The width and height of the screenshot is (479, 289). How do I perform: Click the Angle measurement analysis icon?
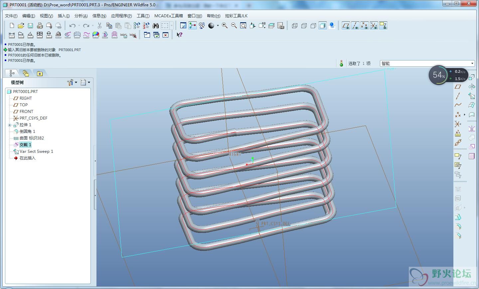(x=30, y=35)
